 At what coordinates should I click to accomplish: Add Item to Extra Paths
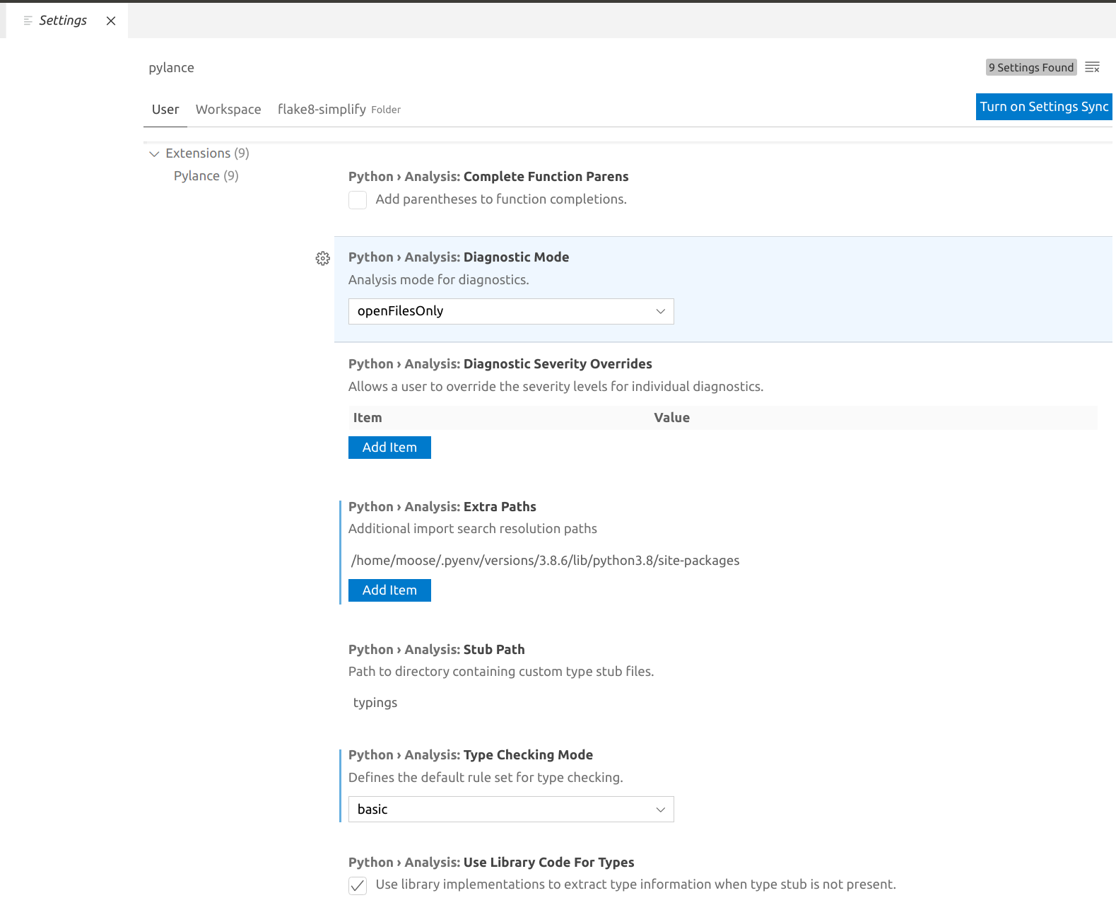coord(389,590)
